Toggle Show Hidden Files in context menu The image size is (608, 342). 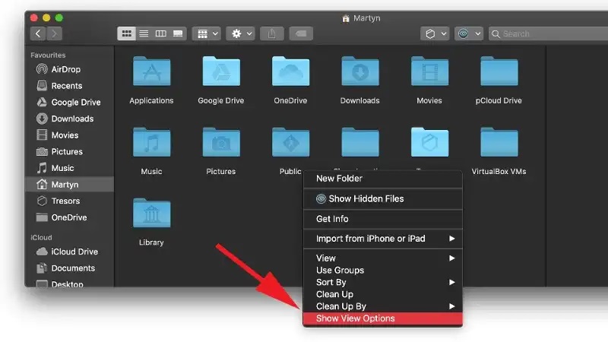pos(366,199)
